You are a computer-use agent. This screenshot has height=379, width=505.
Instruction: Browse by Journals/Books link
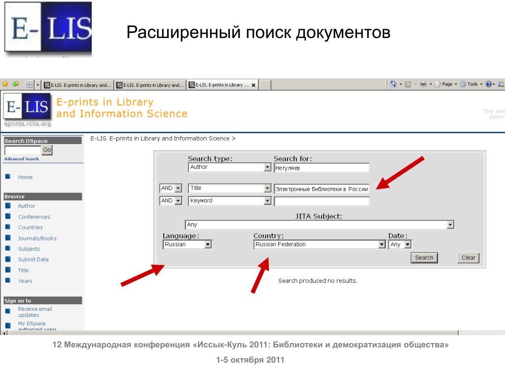(x=37, y=238)
